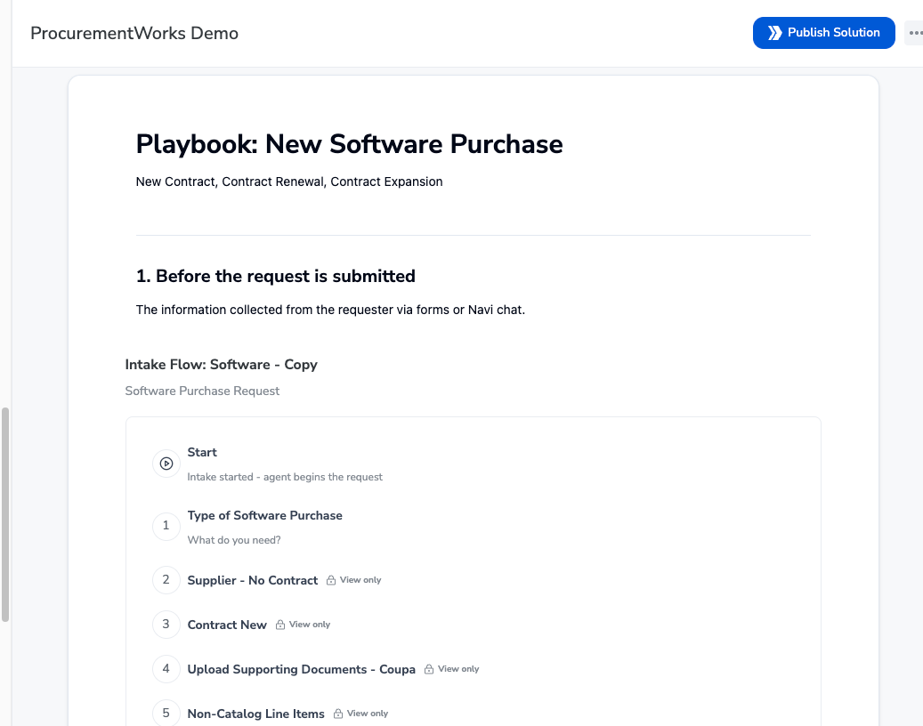Click the Publish Solution button
923x726 pixels.
click(823, 33)
